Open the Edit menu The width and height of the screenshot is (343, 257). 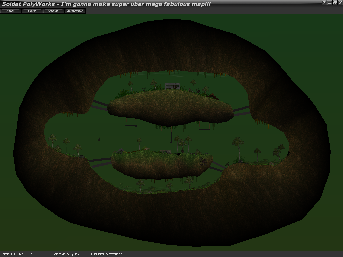pyautogui.click(x=32, y=11)
